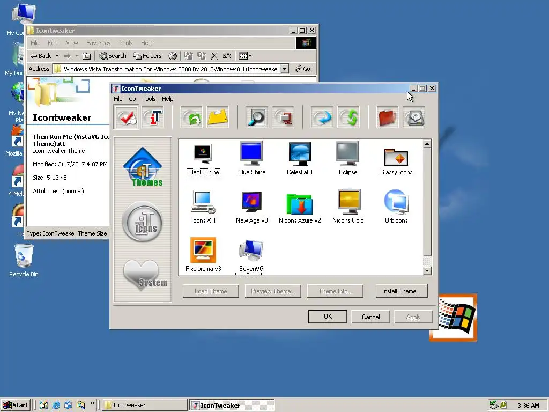Select the SevenVG theme

coord(251,256)
